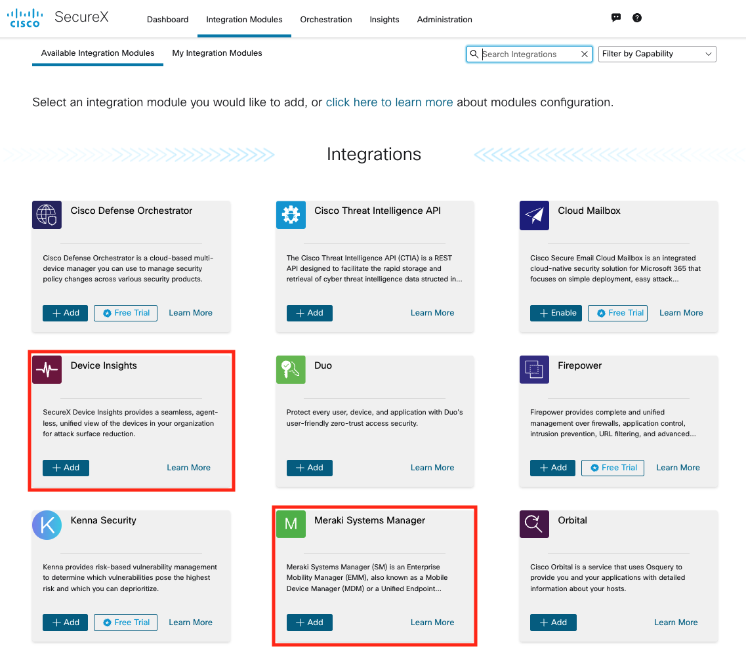Switch to Integration Modules in the top nav

tap(244, 20)
